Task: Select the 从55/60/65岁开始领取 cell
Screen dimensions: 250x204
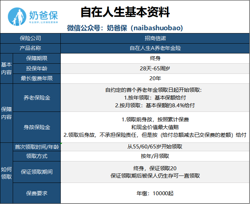Action: (155, 147)
